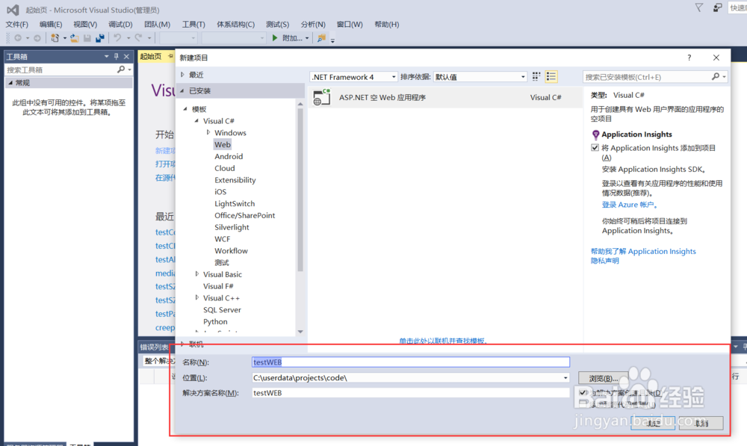Click the 确定 OK button
The image size is (747, 446).
[653, 423]
